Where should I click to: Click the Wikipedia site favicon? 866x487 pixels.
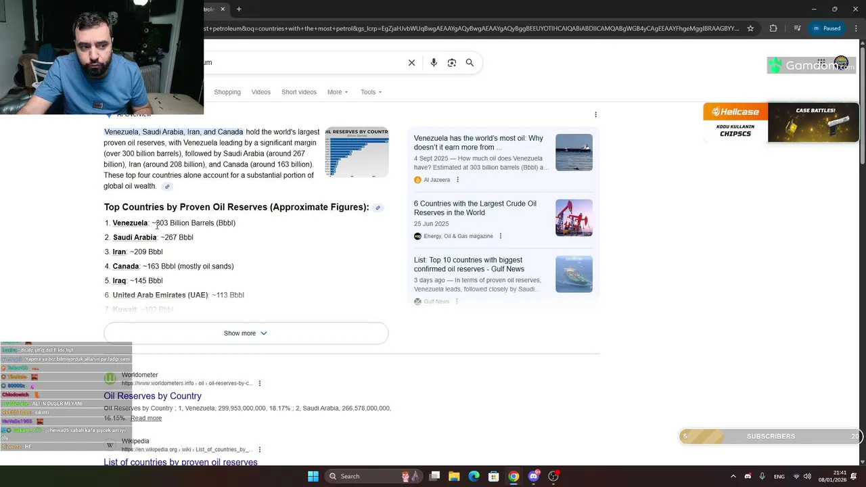point(110,445)
